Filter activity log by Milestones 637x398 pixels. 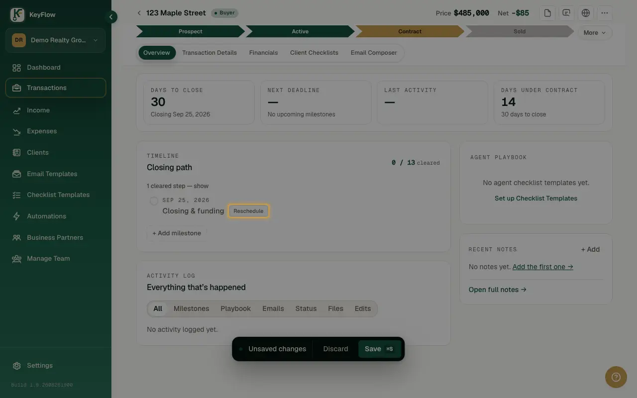[191, 309]
